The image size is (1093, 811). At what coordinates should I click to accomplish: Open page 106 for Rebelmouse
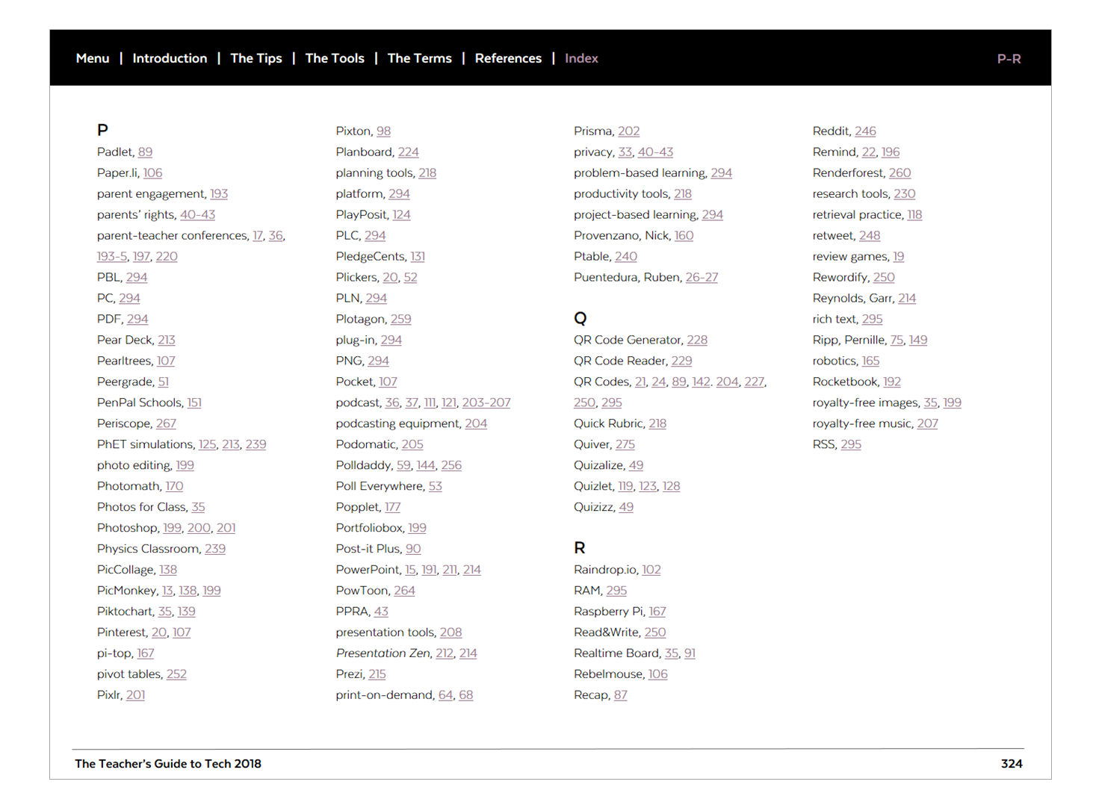pyautogui.click(x=658, y=674)
